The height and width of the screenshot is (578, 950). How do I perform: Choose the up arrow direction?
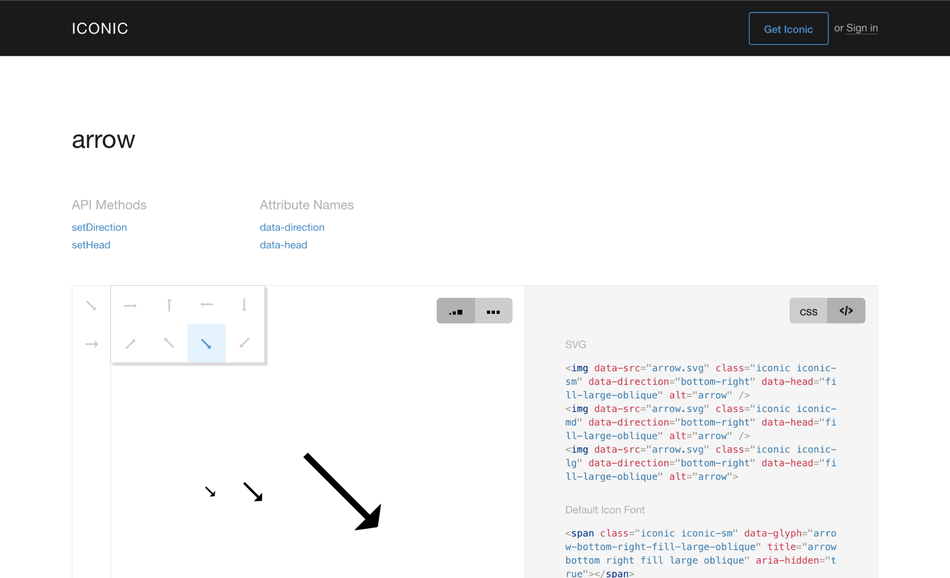point(169,306)
